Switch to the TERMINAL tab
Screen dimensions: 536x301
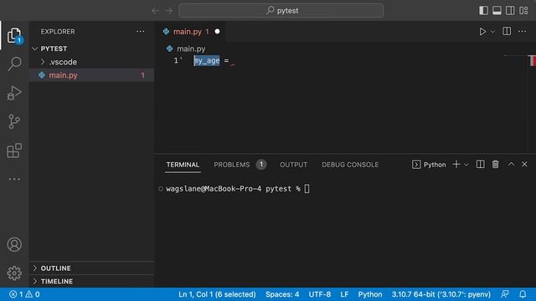click(183, 165)
